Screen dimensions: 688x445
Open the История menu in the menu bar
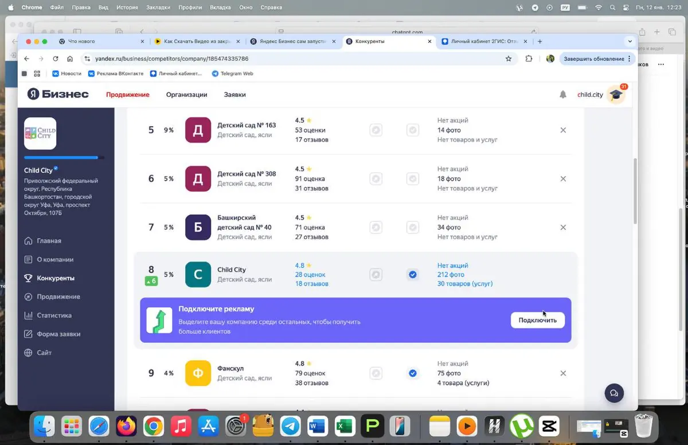[x=127, y=7]
